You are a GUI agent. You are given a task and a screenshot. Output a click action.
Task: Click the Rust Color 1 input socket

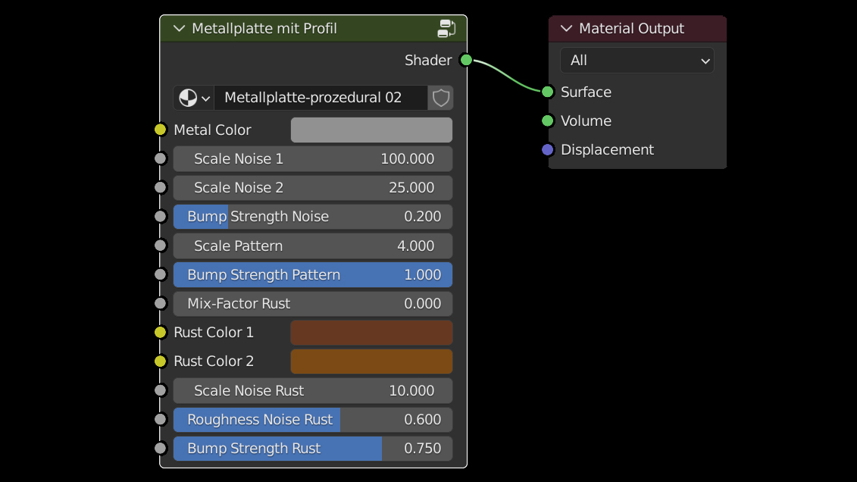point(160,332)
